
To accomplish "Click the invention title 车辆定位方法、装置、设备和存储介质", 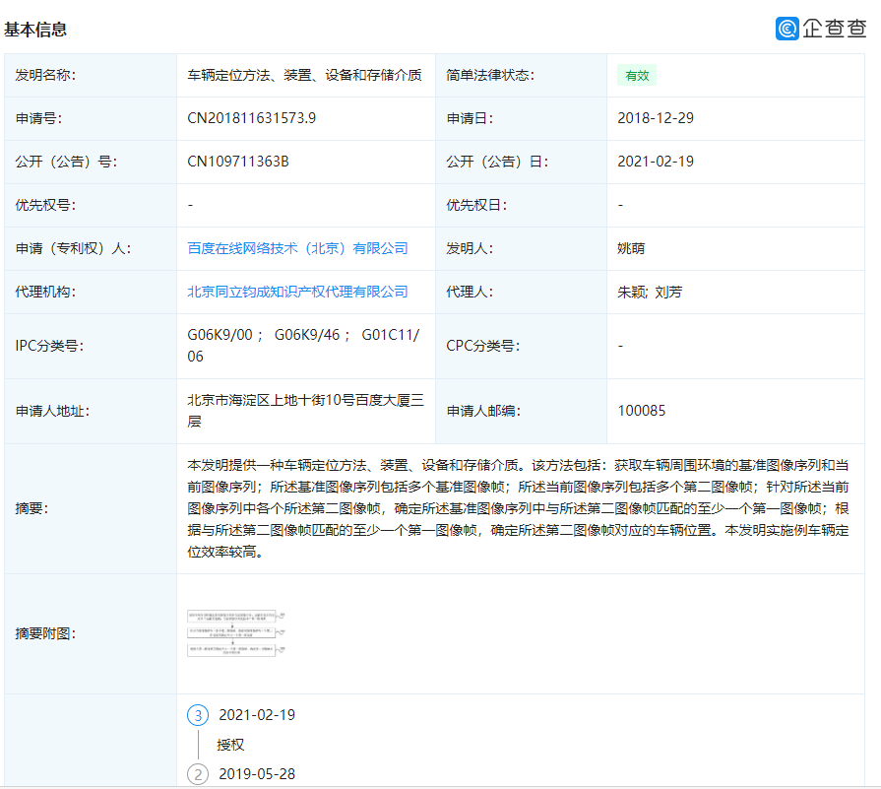I will click(x=304, y=76).
